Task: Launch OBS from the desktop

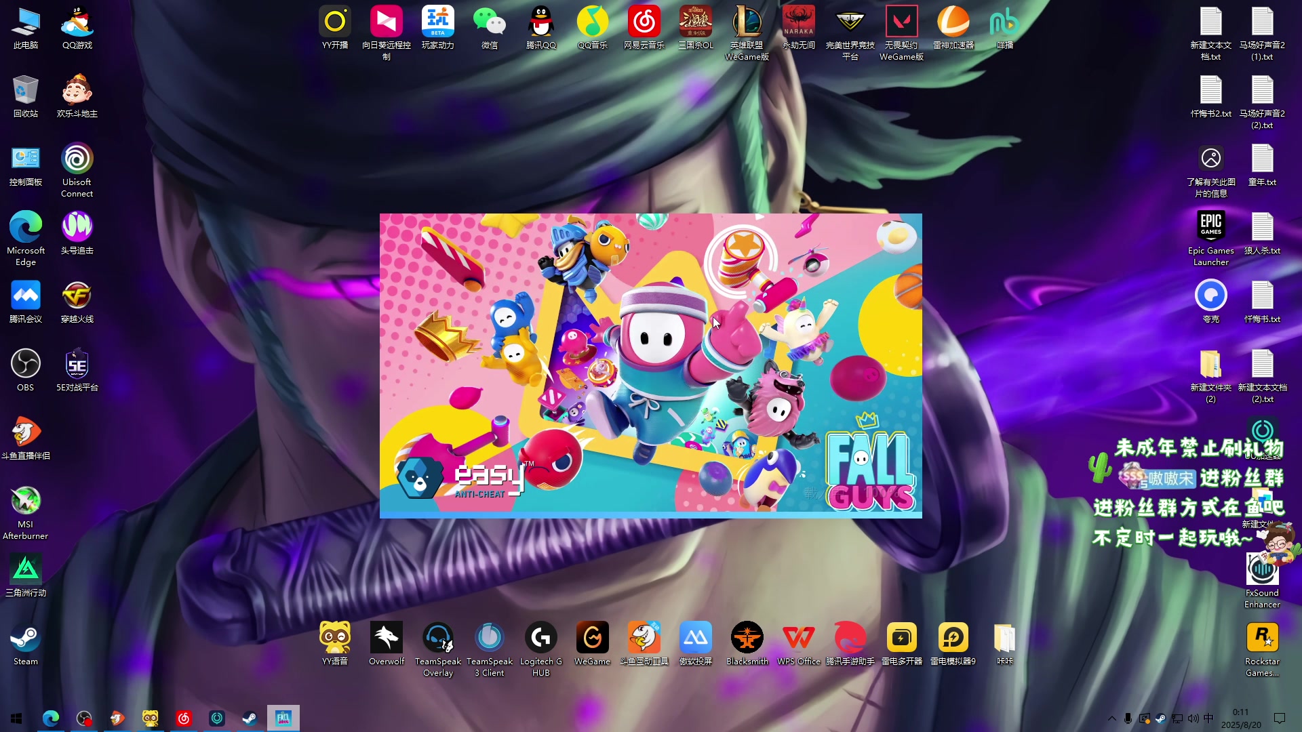Action: coord(26,371)
